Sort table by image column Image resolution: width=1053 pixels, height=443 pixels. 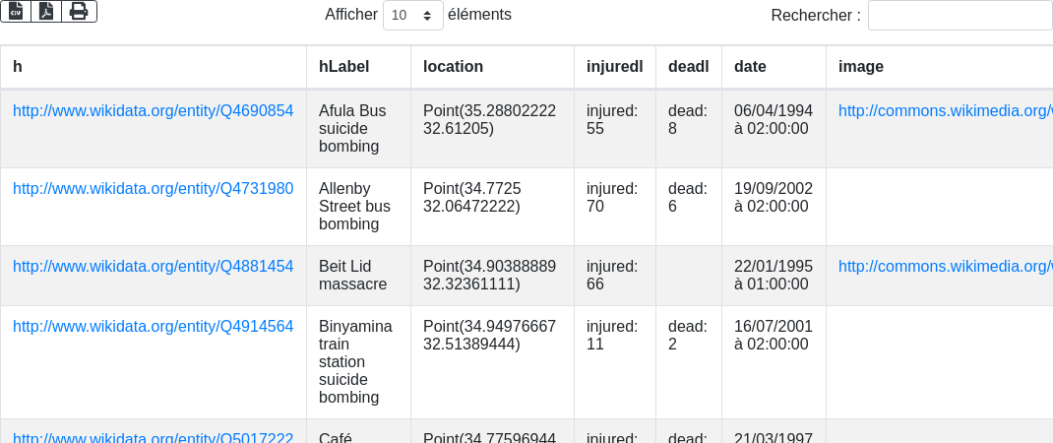point(861,67)
